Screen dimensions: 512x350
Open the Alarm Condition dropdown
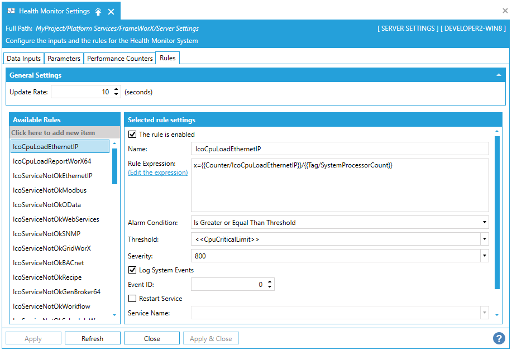pyautogui.click(x=484, y=223)
